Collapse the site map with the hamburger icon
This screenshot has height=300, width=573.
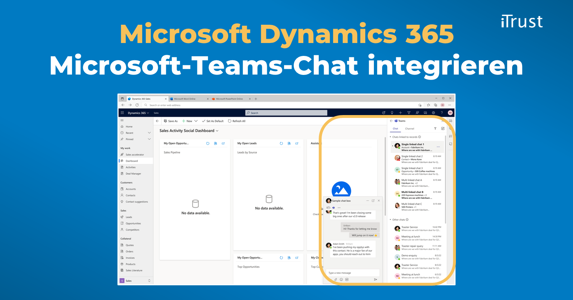pos(122,120)
